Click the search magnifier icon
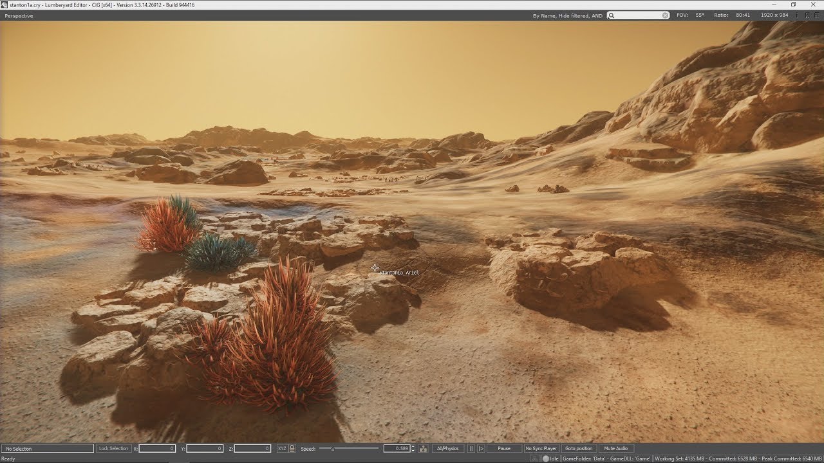Image resolution: width=824 pixels, height=463 pixels. point(612,15)
